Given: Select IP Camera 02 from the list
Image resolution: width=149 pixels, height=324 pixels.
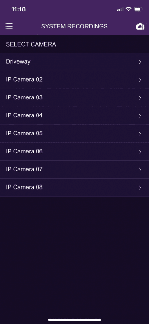Looking at the screenshot, I should pos(74,80).
